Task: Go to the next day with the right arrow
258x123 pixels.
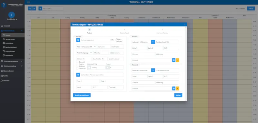Action: click(34, 8)
